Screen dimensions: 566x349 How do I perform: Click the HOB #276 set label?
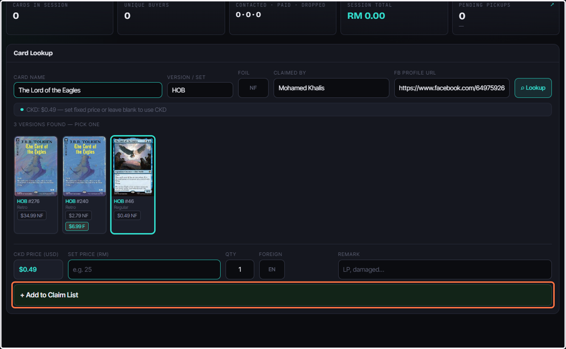[28, 201]
